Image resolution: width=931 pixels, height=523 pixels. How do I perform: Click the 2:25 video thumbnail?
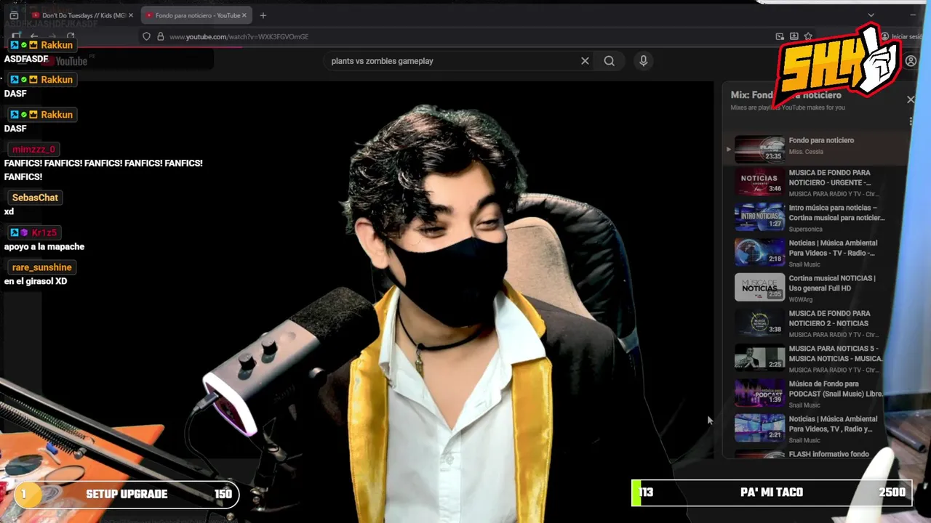tap(759, 359)
